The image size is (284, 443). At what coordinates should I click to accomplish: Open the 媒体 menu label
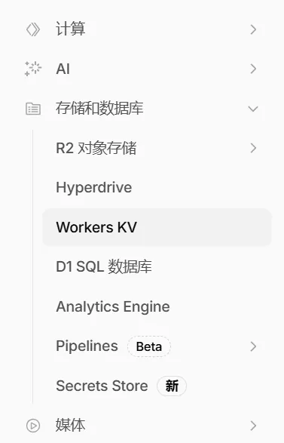(71, 425)
